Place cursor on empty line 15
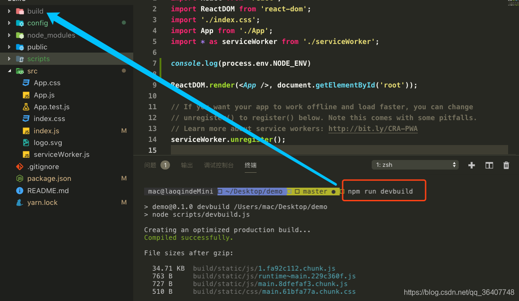 tap(339, 150)
